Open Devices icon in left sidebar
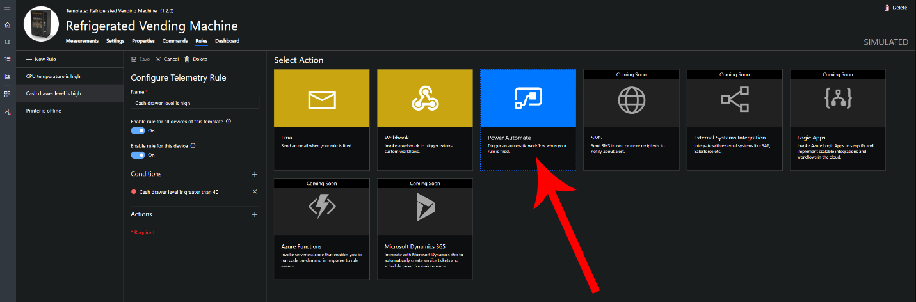Viewport: 916px width, 302px height. tap(8, 42)
